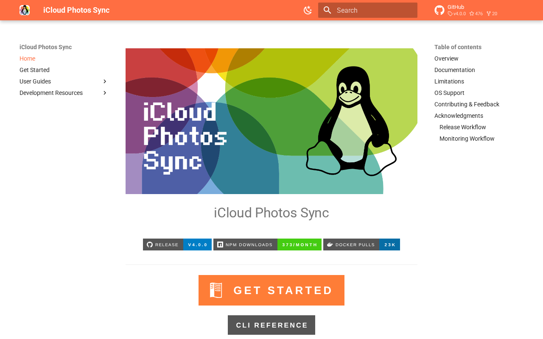Click the book icon on Get Started button
Image resolution: width=543 pixels, height=339 pixels.
click(x=216, y=290)
